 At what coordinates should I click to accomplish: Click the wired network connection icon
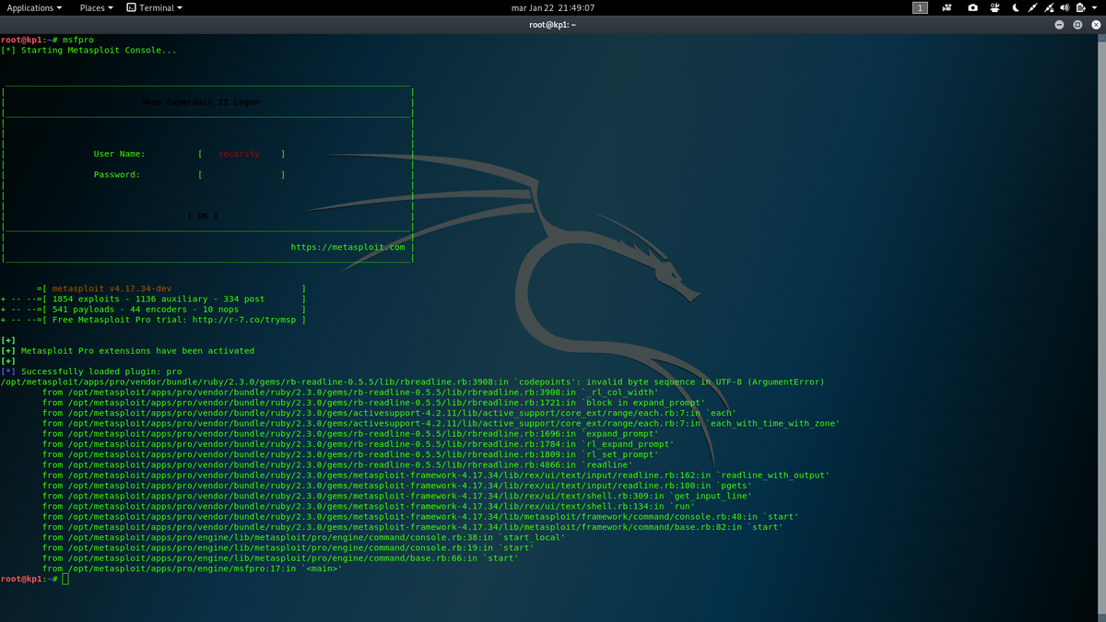pyautogui.click(x=1032, y=7)
